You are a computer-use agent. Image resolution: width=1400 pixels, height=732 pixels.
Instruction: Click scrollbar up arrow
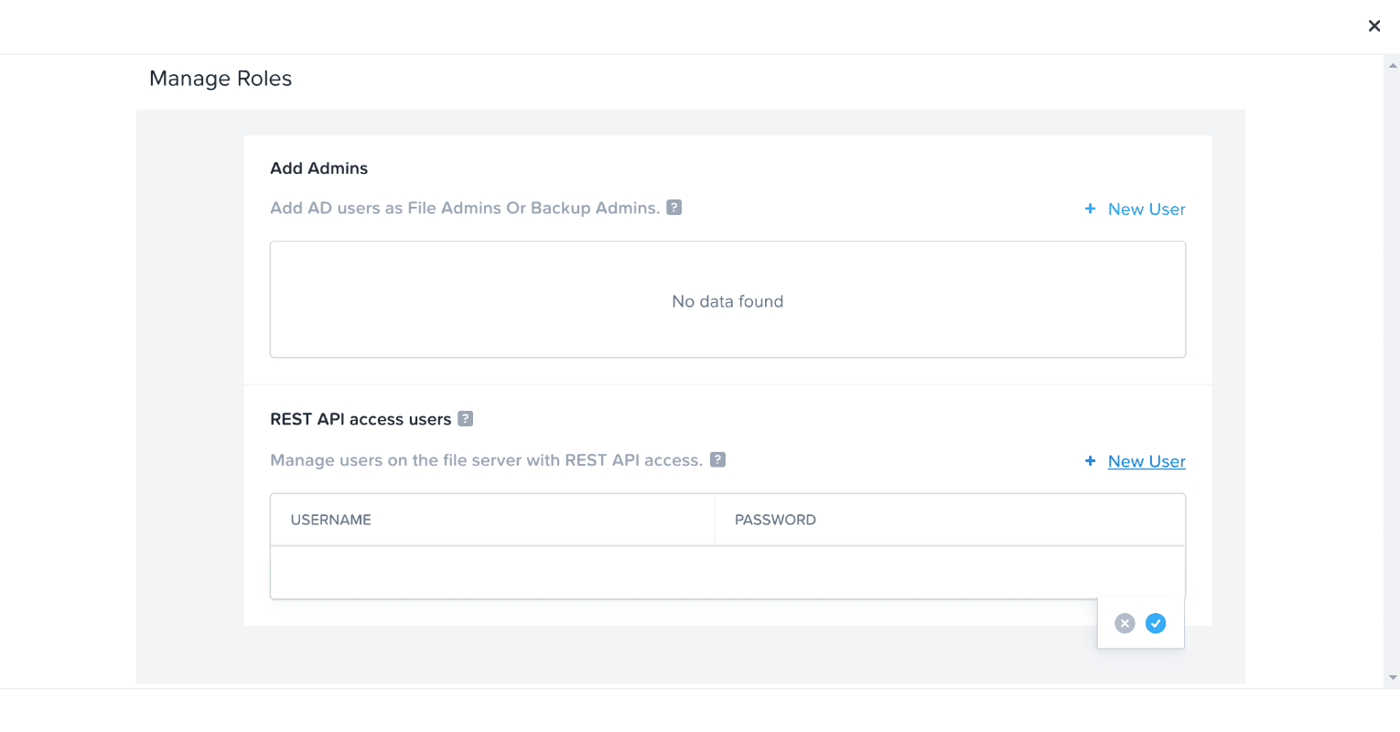pyautogui.click(x=1393, y=65)
